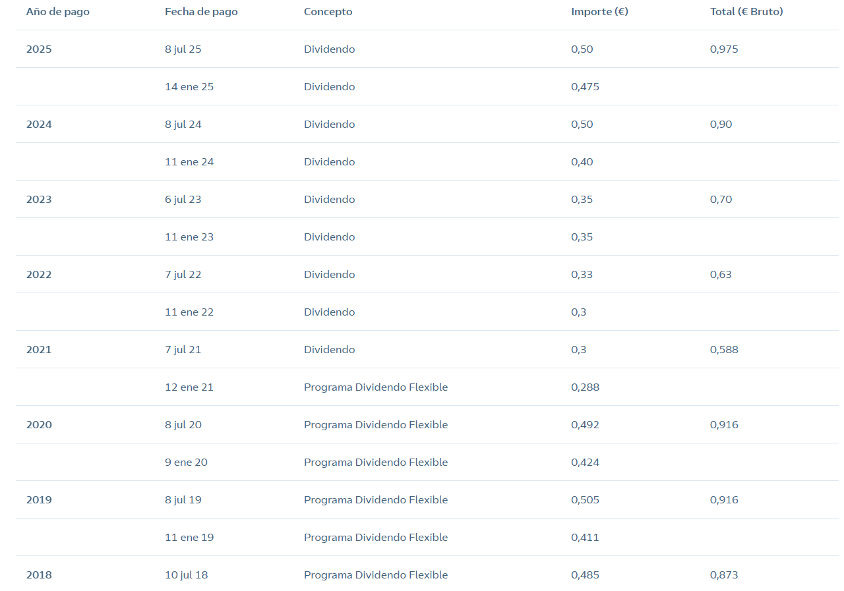Select the 2024 year row label

click(39, 125)
